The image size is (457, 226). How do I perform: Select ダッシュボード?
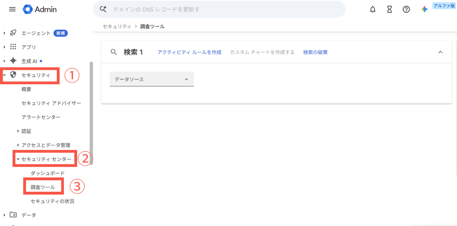(x=47, y=173)
